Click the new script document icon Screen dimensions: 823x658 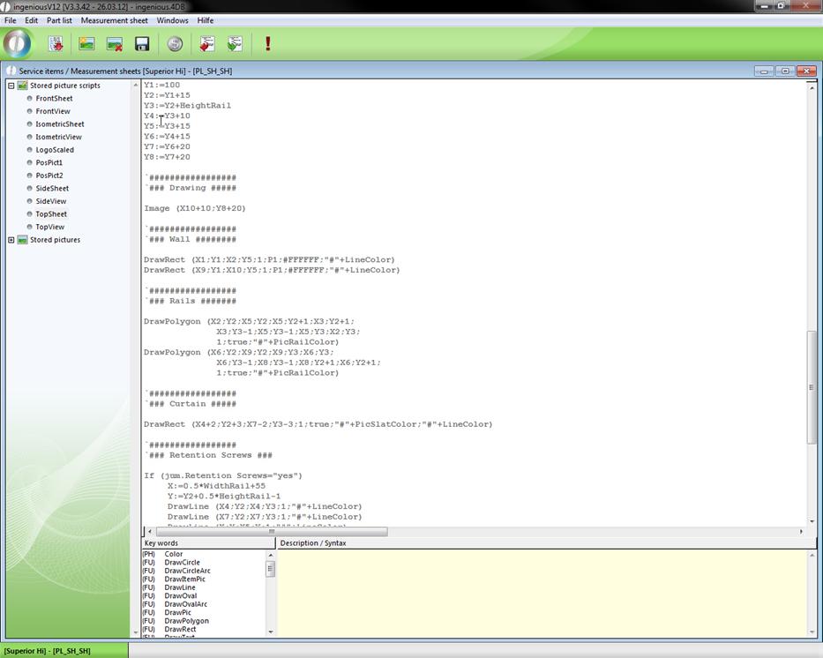click(56, 43)
